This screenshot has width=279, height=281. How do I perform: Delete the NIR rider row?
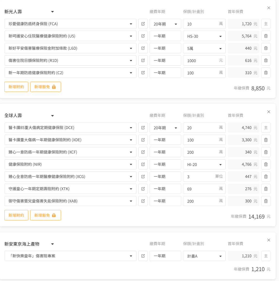tap(266, 164)
